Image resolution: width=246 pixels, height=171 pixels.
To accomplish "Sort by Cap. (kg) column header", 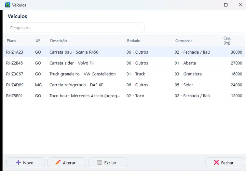I will [x=227, y=41].
